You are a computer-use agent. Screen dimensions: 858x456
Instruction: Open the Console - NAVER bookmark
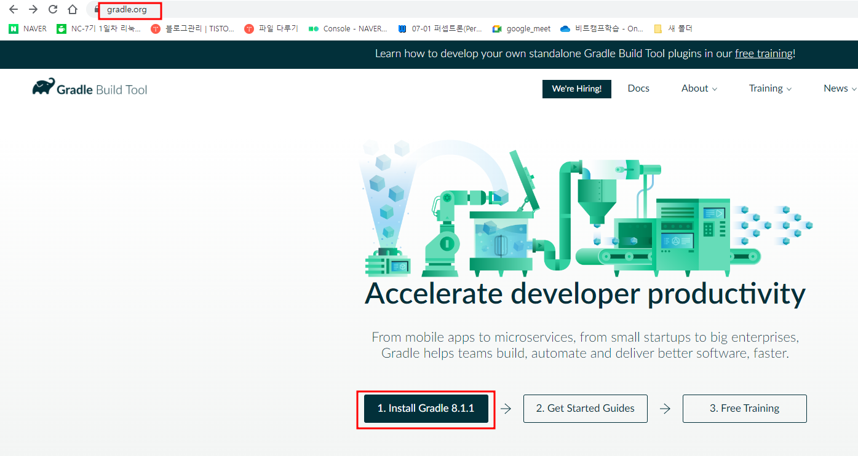point(348,28)
